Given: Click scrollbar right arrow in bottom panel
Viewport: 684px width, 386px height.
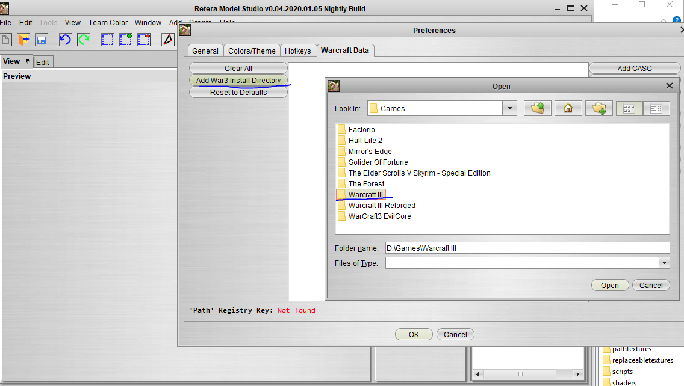Looking at the screenshot, I should 577,374.
